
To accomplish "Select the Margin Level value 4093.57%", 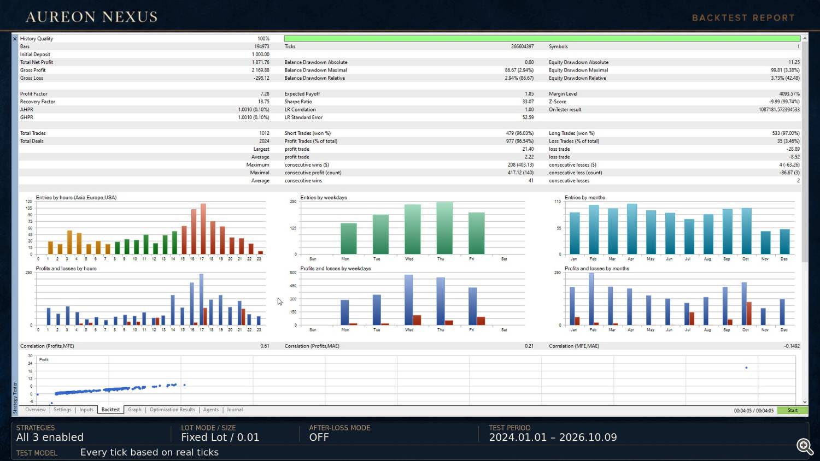I will point(789,94).
